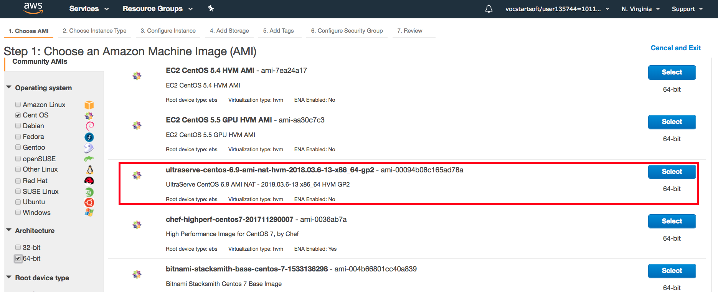The width and height of the screenshot is (718, 296).
Task: Click CentOS icon beside ultraserve-centos-6.9 AMI
Action: pos(137,175)
